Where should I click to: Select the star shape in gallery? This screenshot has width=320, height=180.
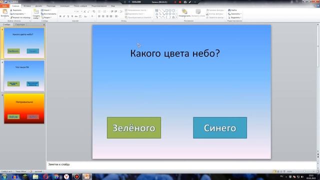coord(173,17)
